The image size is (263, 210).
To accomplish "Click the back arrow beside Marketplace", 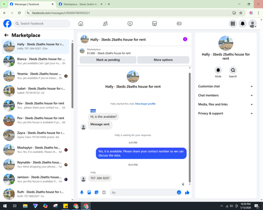I will [6, 35].
